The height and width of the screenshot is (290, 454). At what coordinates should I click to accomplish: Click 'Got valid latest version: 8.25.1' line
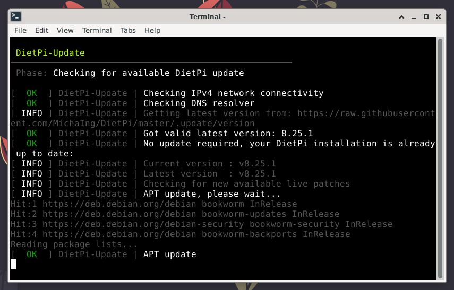tap(228, 133)
